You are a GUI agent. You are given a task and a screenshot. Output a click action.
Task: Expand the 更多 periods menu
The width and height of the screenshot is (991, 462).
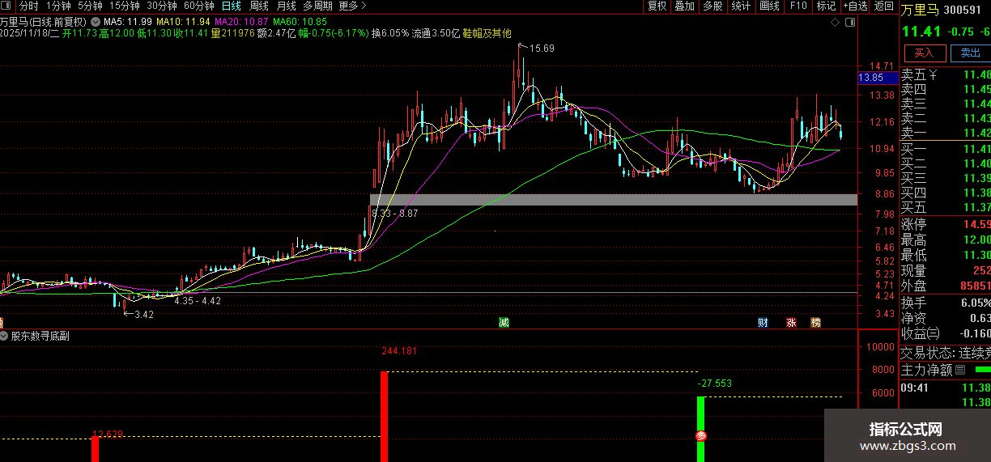click(351, 6)
